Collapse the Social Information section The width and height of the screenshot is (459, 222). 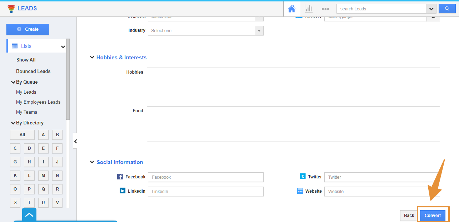pos(92,162)
